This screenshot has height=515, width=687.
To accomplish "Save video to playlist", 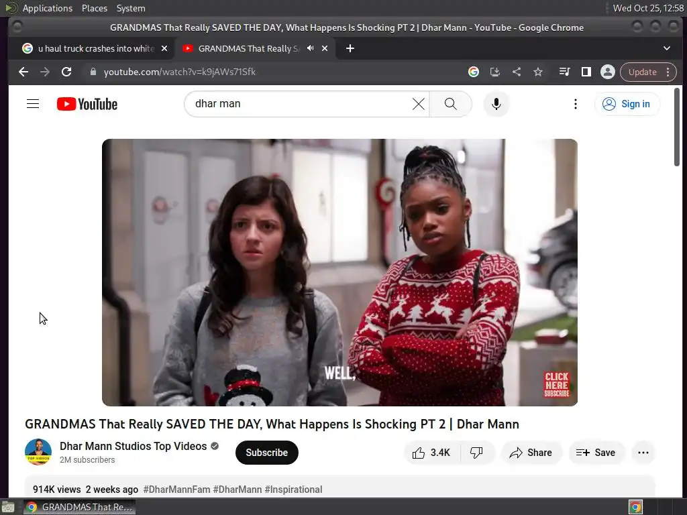I will tap(596, 453).
